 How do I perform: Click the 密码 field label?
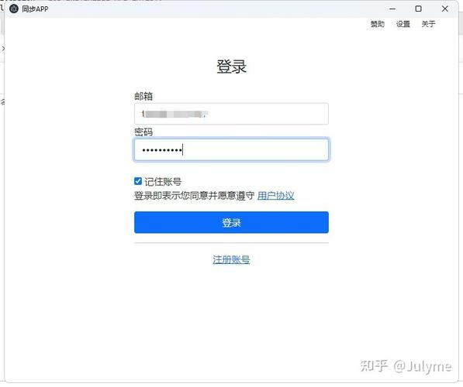(x=143, y=132)
